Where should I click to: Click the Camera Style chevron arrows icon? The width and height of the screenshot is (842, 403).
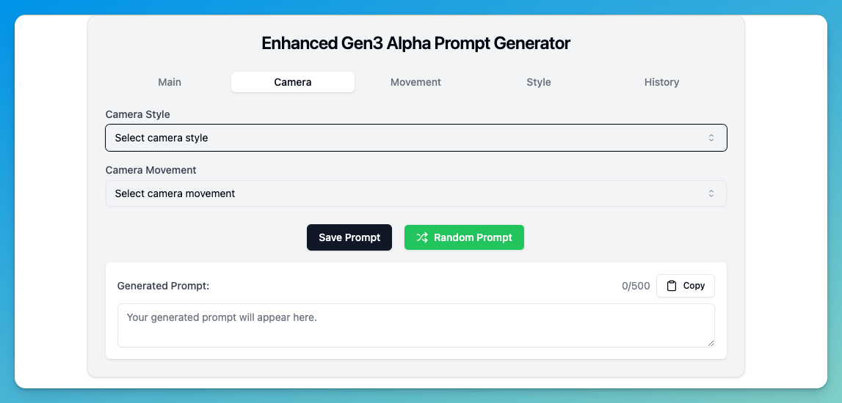711,138
